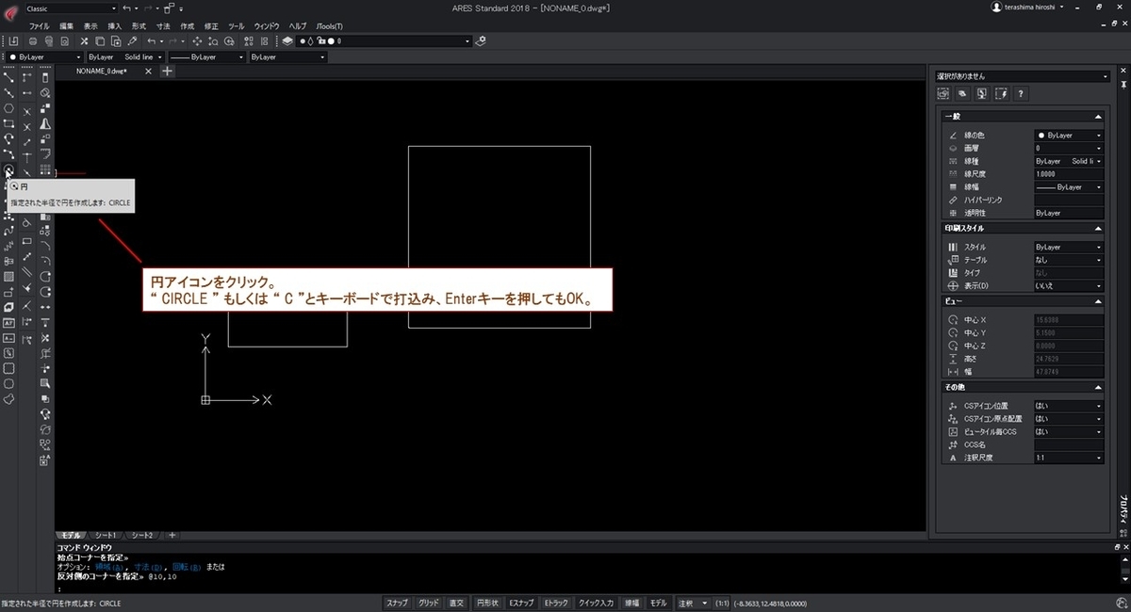Viewport: 1131px width, 612px height.
Task: Click the Help icon in the properties palette
Action: (1021, 94)
